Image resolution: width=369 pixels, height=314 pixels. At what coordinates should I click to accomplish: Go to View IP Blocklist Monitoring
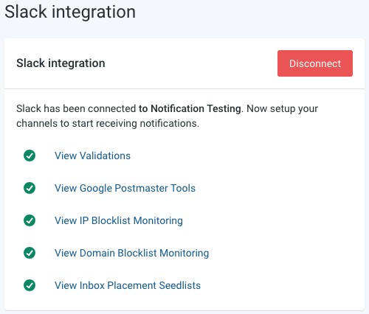[119, 221]
